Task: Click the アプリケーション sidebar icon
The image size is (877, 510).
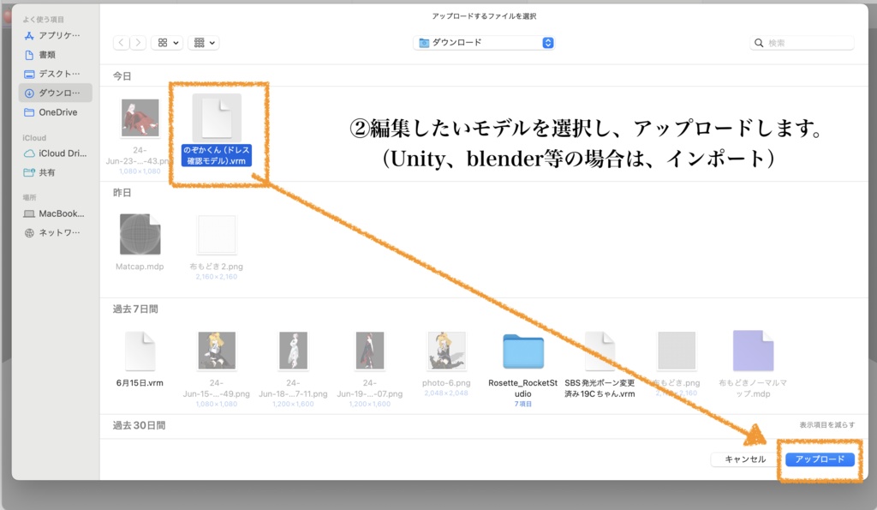Action: point(29,35)
